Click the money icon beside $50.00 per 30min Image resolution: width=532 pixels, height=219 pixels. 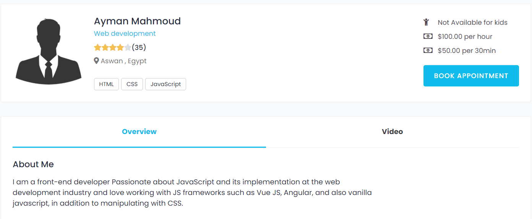pyautogui.click(x=428, y=50)
